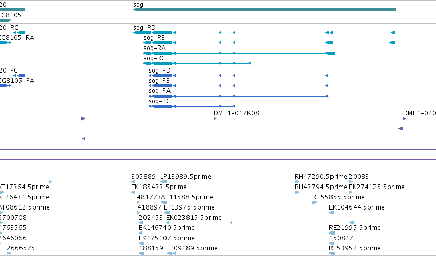Select the AT08612.5prime EST label
The width and height of the screenshot is (436, 256).
(x=25, y=207)
